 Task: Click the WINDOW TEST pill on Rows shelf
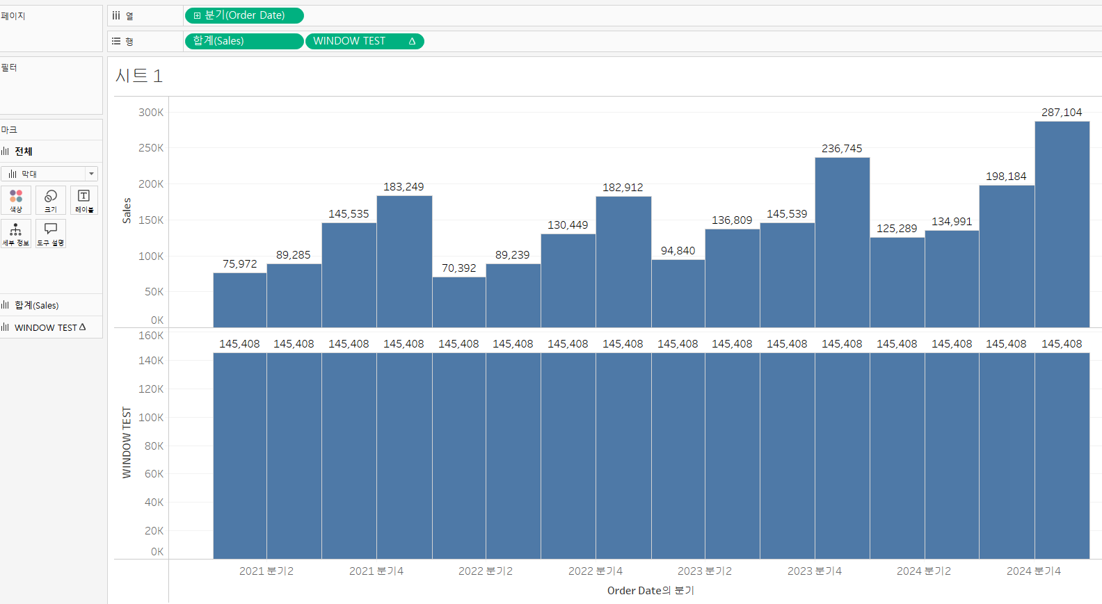pyautogui.click(x=365, y=41)
